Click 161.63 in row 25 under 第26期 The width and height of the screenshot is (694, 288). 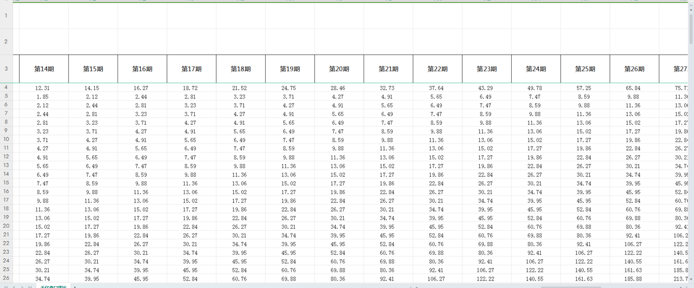coord(634,270)
